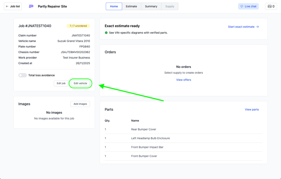Open the View parts link

point(252,110)
